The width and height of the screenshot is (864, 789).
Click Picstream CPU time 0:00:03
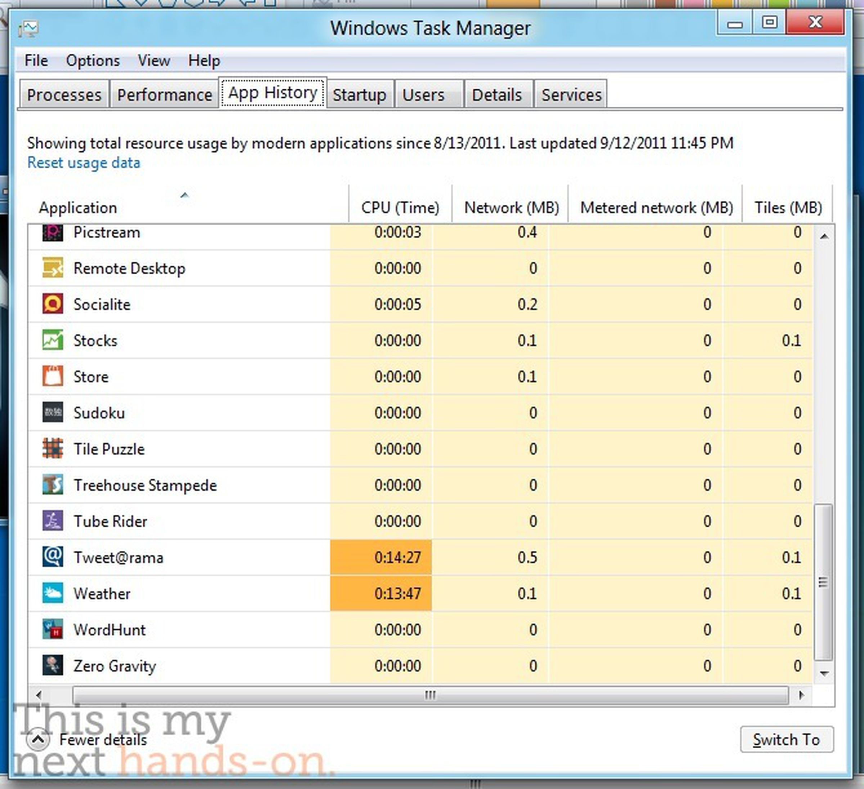pyautogui.click(x=398, y=232)
